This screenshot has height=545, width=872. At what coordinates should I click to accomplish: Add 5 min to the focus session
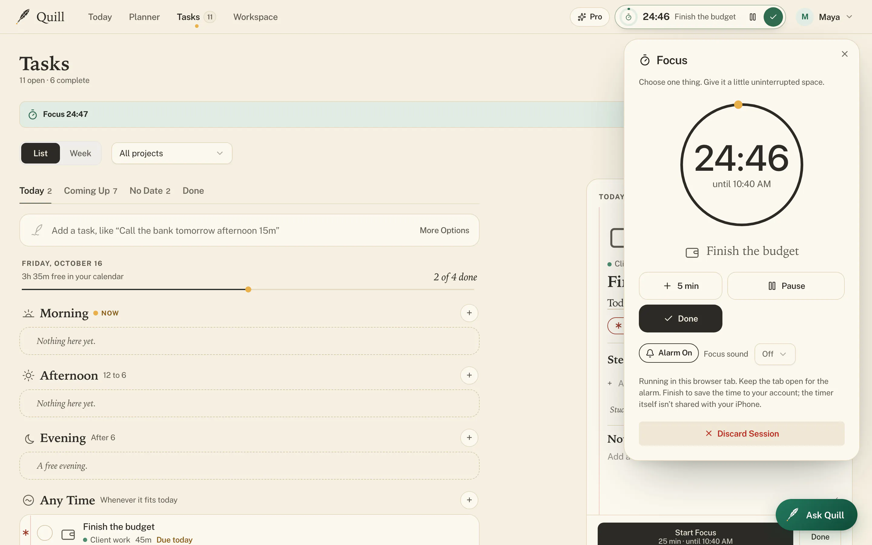pyautogui.click(x=680, y=286)
